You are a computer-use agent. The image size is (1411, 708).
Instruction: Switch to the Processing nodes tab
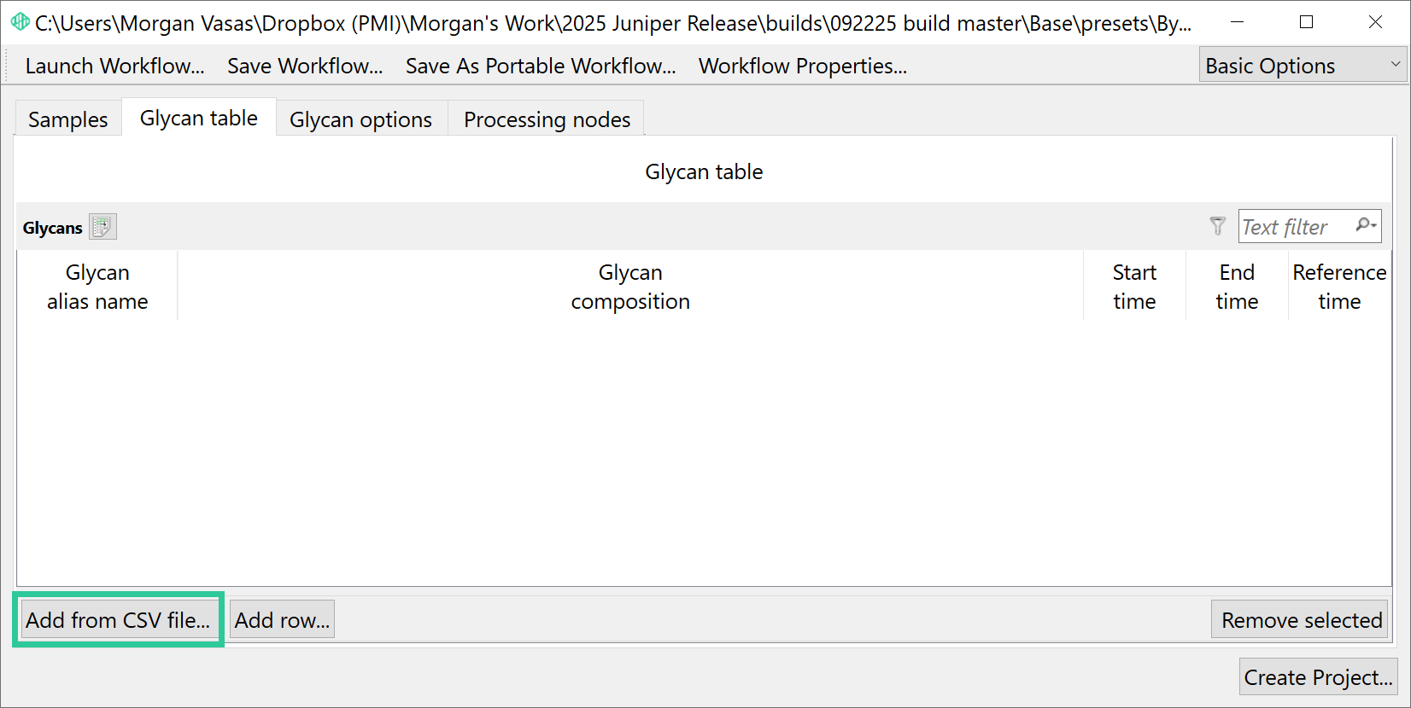[x=547, y=119]
